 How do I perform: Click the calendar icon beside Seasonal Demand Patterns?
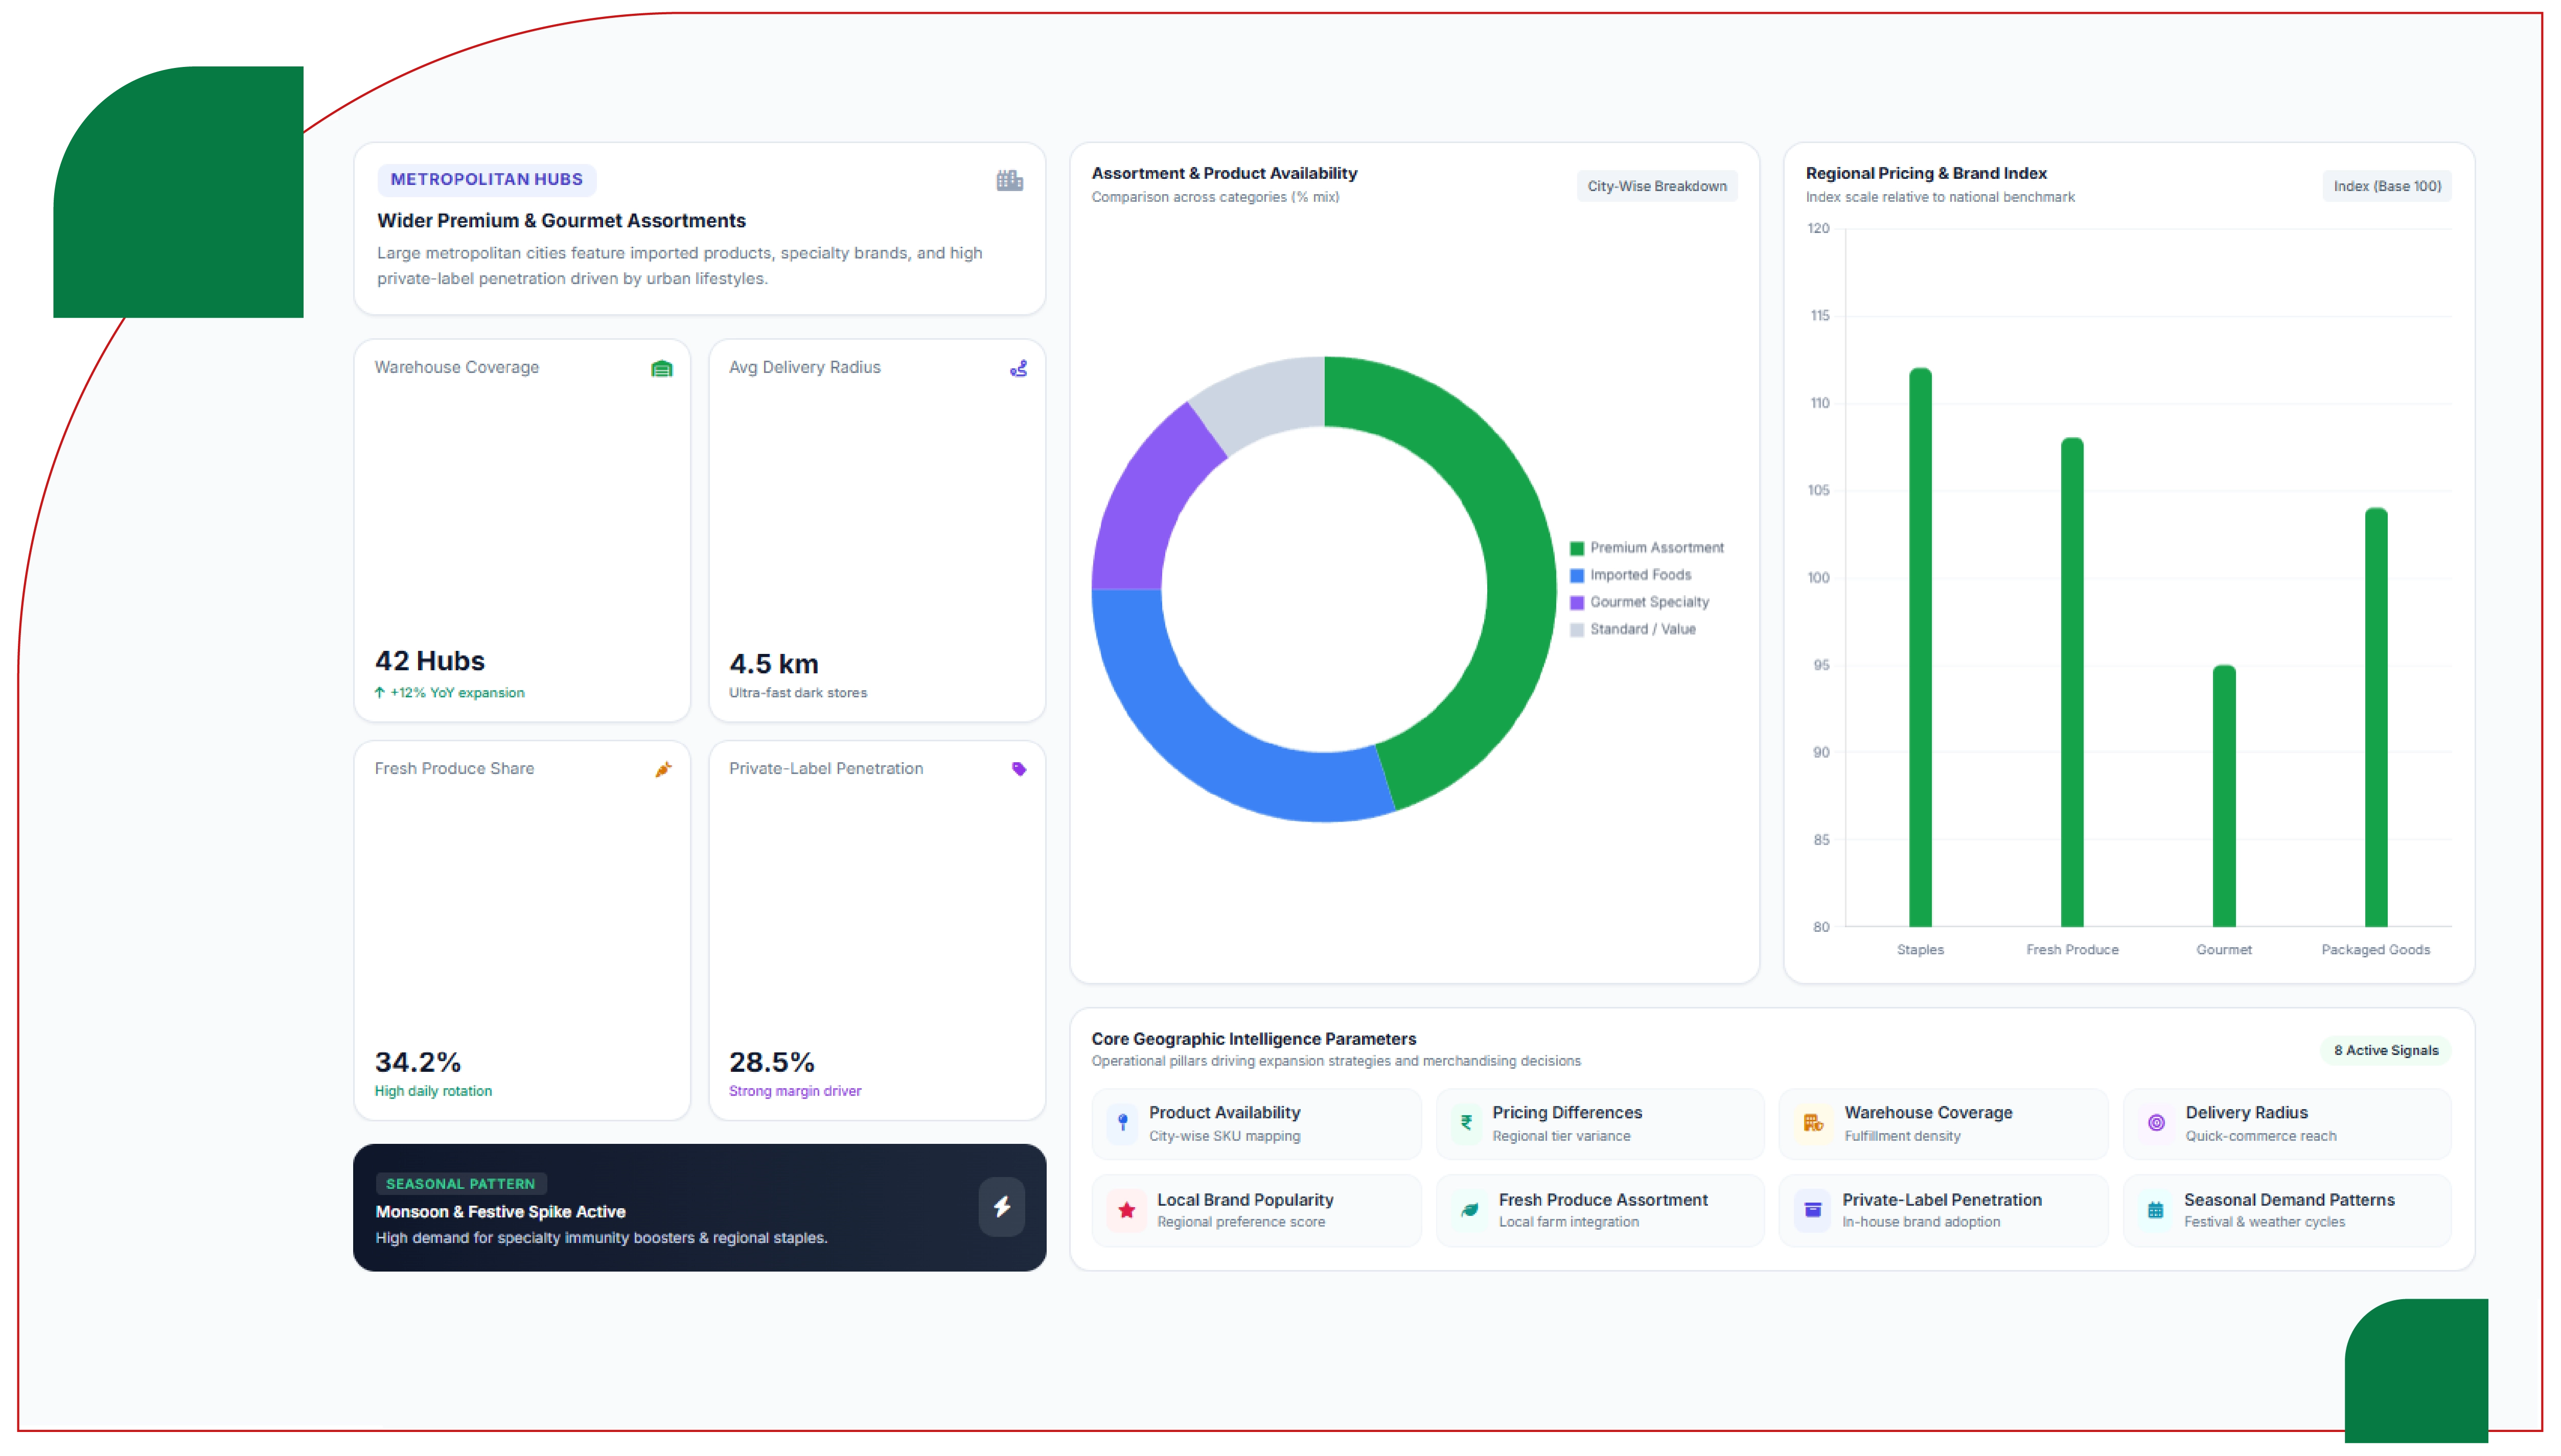coord(2155,1210)
